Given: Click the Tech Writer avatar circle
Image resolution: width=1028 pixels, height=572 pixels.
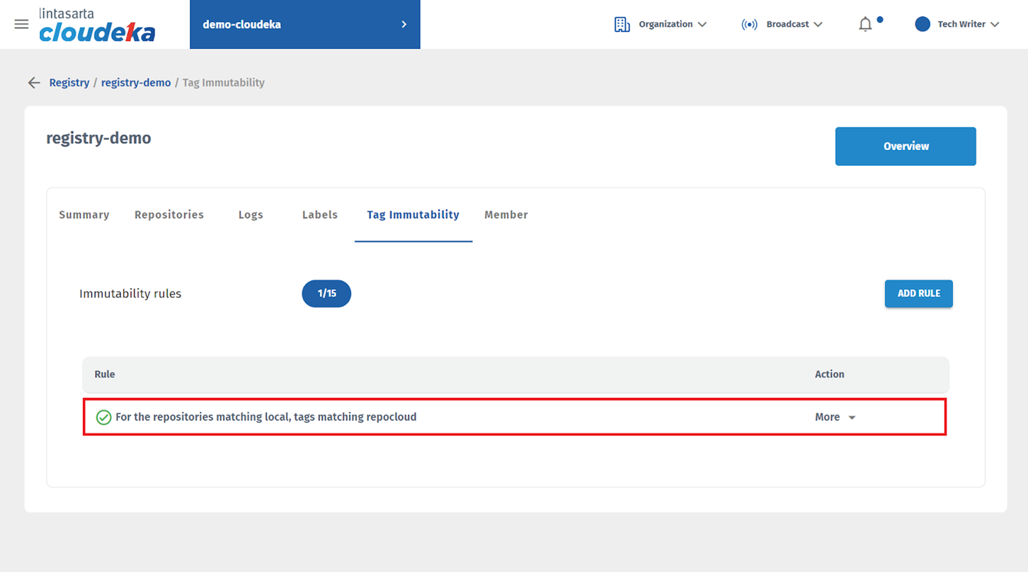Looking at the screenshot, I should 922,25.
